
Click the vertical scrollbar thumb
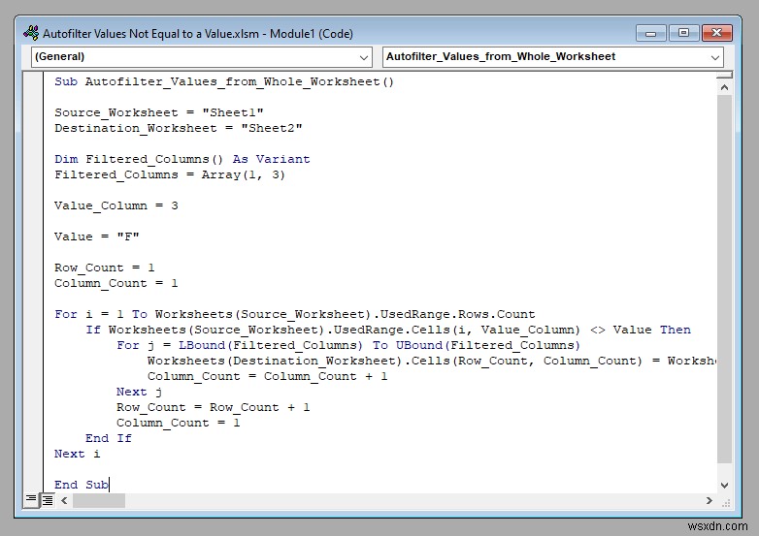click(724, 279)
